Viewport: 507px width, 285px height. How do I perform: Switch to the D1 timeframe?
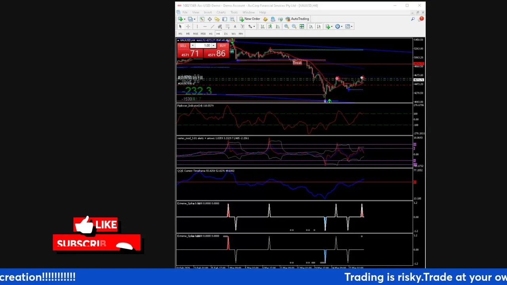[226, 34]
